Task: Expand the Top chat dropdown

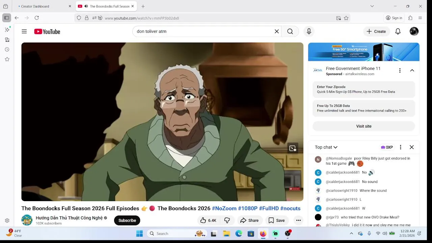Action: (326, 147)
